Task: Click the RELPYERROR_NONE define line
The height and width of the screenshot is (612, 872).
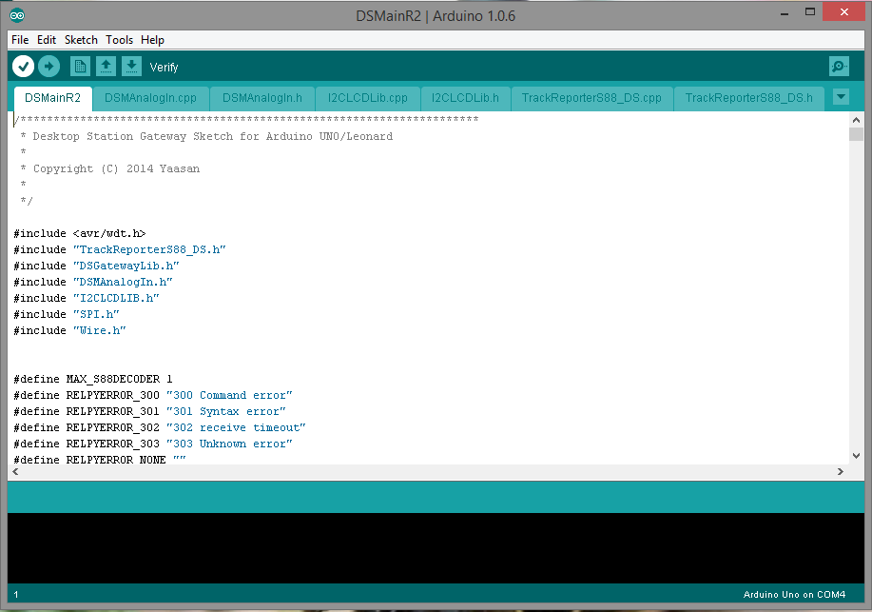Action: click(x=100, y=460)
